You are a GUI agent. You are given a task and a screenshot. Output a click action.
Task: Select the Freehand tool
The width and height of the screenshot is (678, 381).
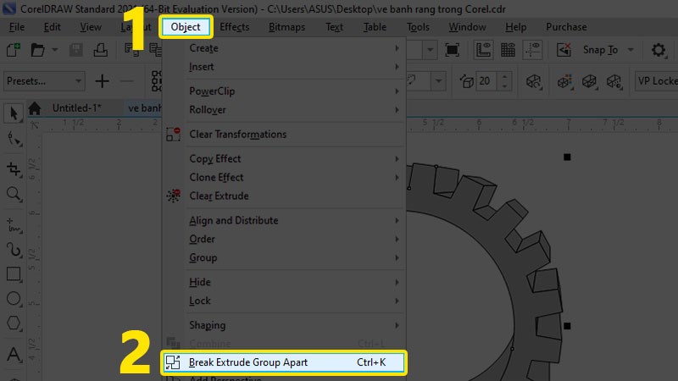coord(14,225)
